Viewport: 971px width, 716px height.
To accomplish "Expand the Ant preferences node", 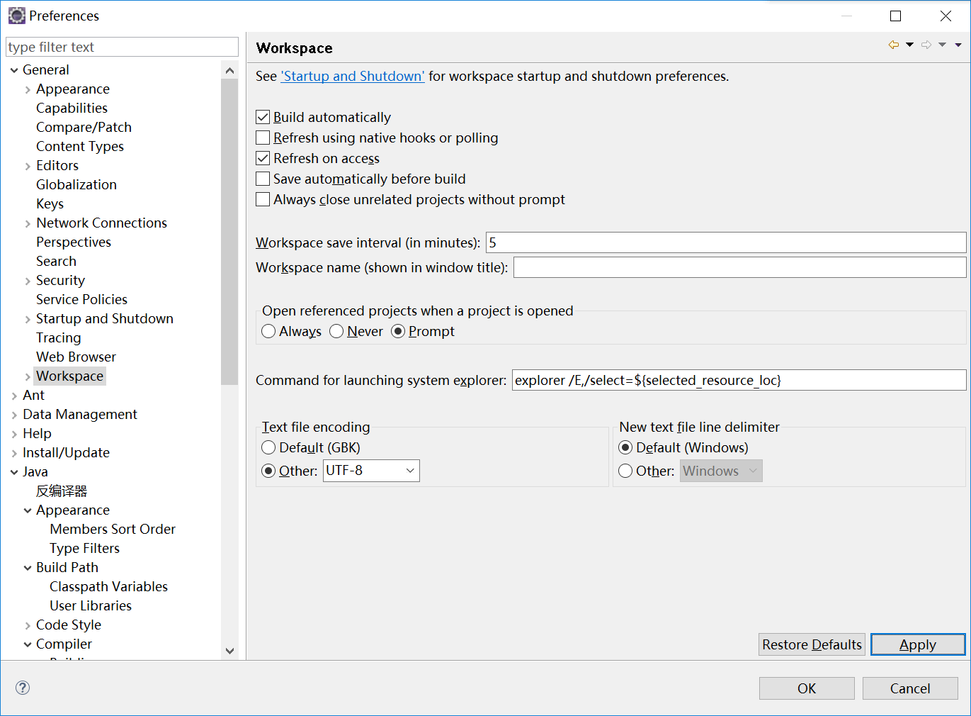I will 14,396.
